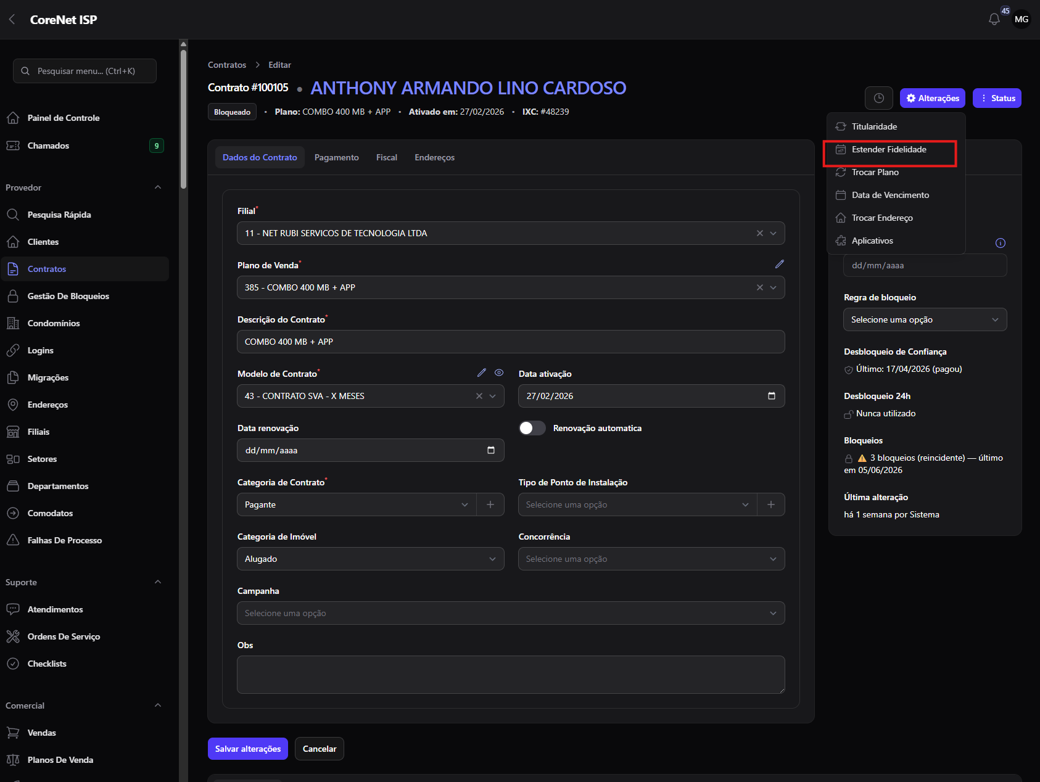Select Estender Fidelidade menu entry
The width and height of the screenshot is (1040, 782).
(x=896, y=149)
